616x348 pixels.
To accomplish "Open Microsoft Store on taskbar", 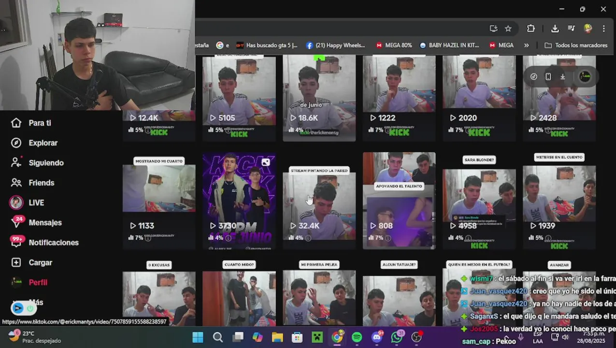I will coord(297,337).
